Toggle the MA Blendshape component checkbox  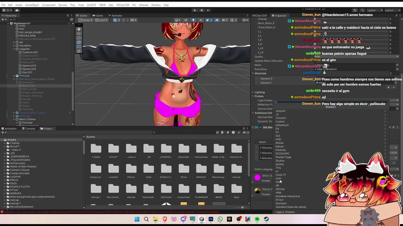coord(260,127)
